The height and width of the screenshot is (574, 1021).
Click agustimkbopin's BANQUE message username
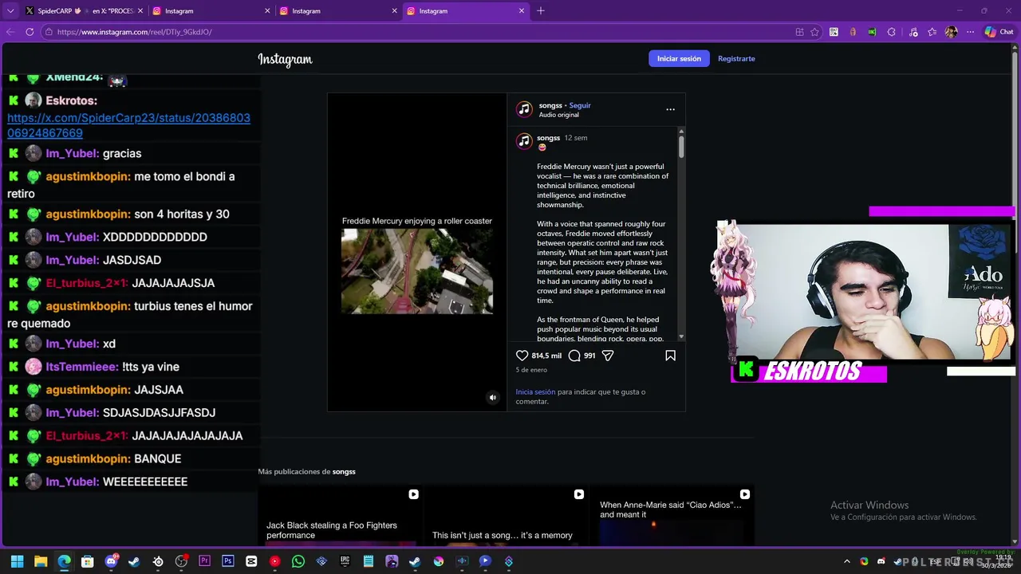(88, 458)
